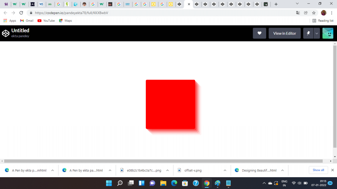
Task: Open the Gmail bookmark
Action: (27, 21)
